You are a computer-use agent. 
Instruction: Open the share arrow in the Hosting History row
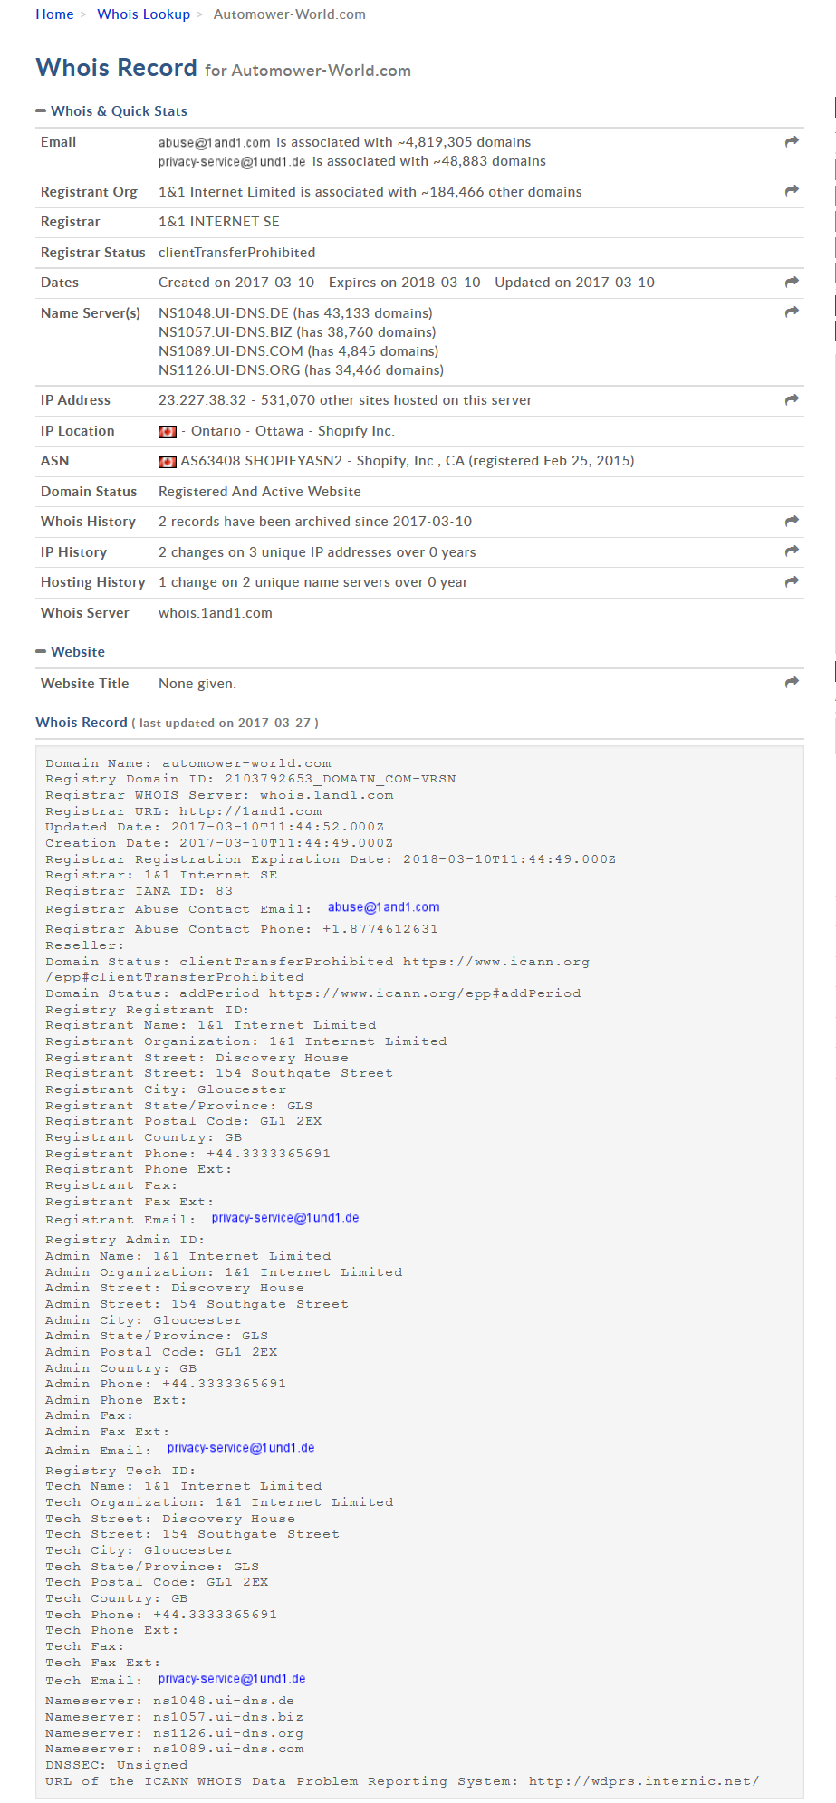792,581
